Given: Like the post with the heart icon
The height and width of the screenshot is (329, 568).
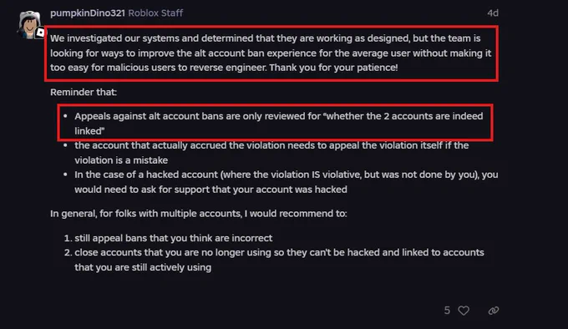Looking at the screenshot, I should (x=464, y=311).
